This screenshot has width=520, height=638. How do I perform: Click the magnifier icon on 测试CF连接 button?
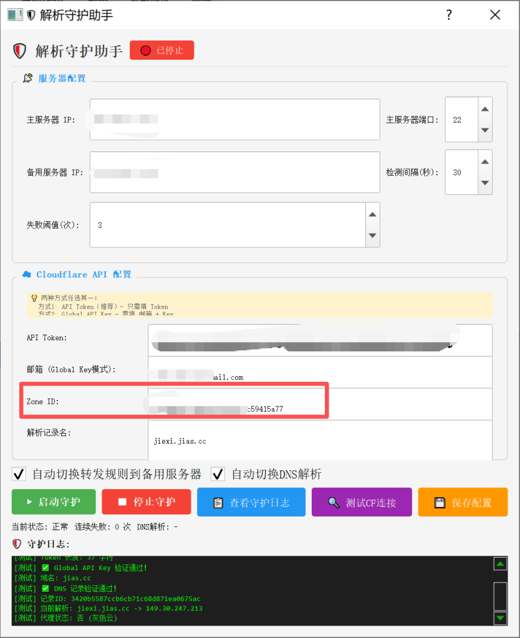click(334, 503)
